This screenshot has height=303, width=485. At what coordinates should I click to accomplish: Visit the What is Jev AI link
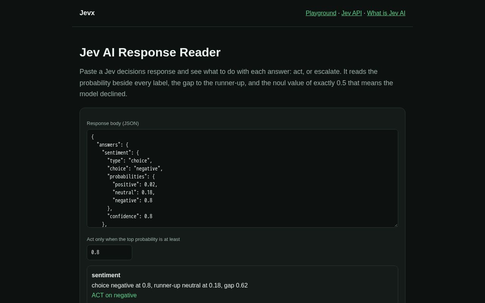386,13
